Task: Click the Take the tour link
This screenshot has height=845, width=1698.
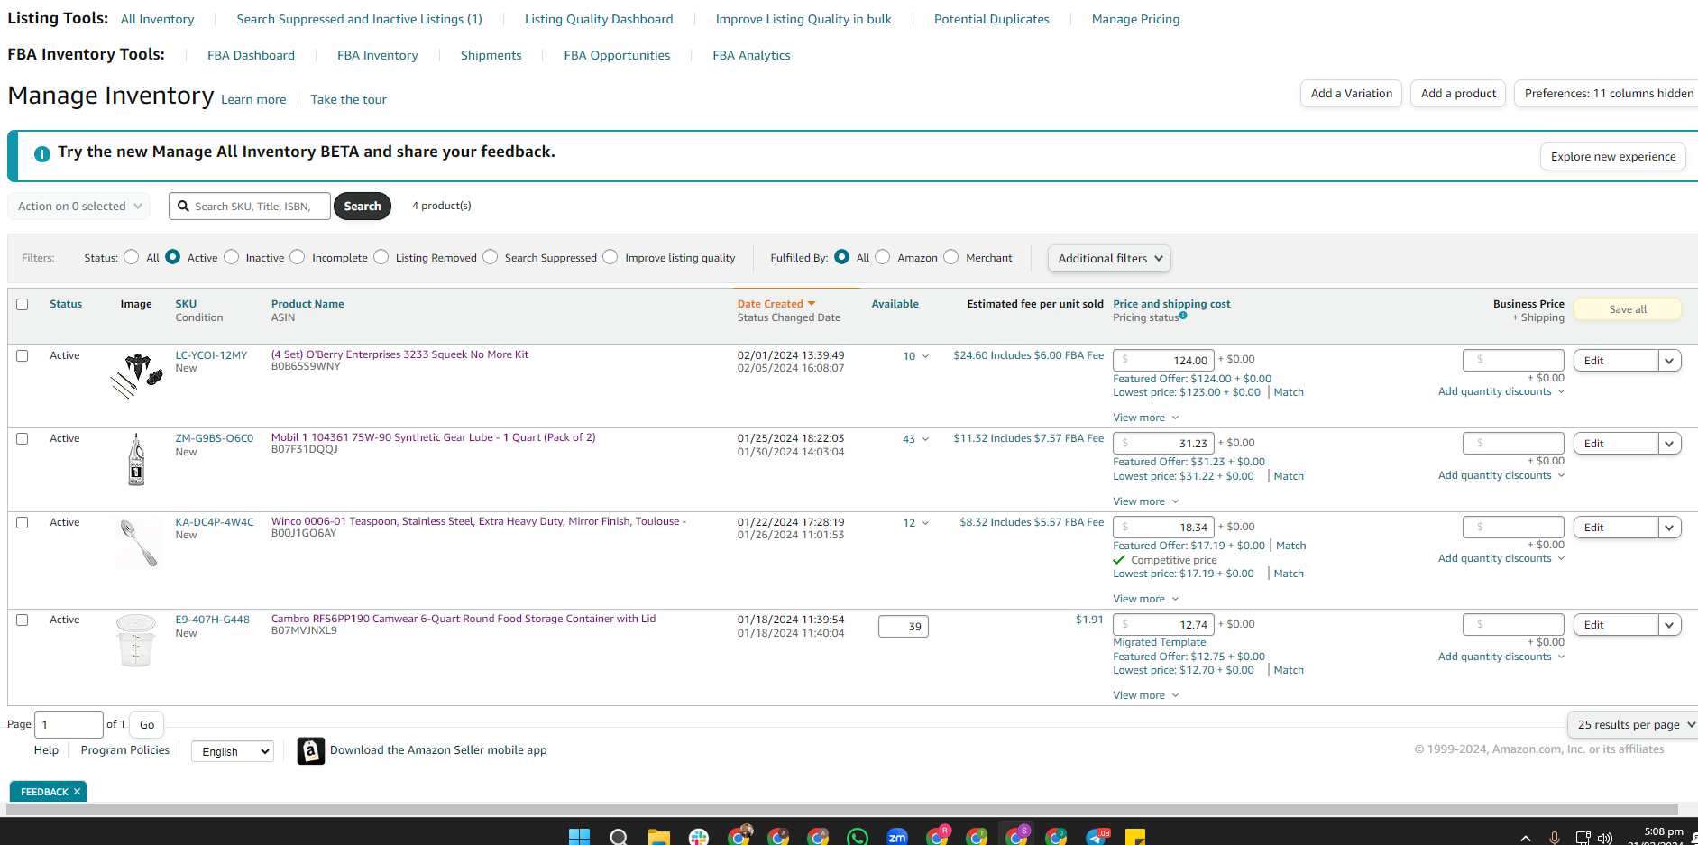Action: 348,99
